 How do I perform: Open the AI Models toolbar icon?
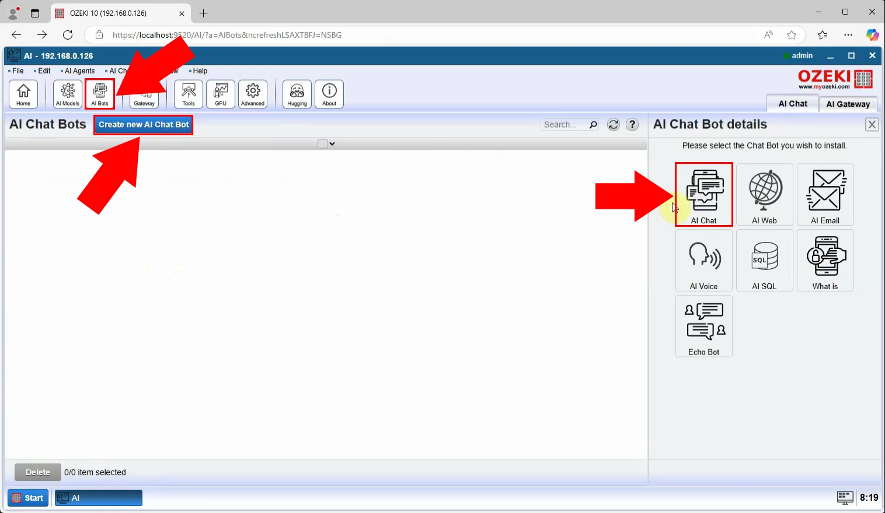pyautogui.click(x=68, y=94)
